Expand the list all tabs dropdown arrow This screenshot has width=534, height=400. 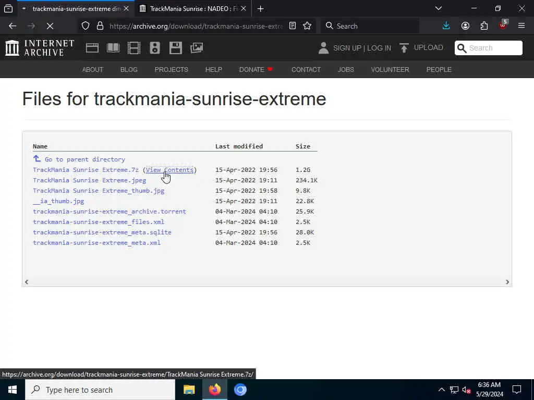click(438, 8)
